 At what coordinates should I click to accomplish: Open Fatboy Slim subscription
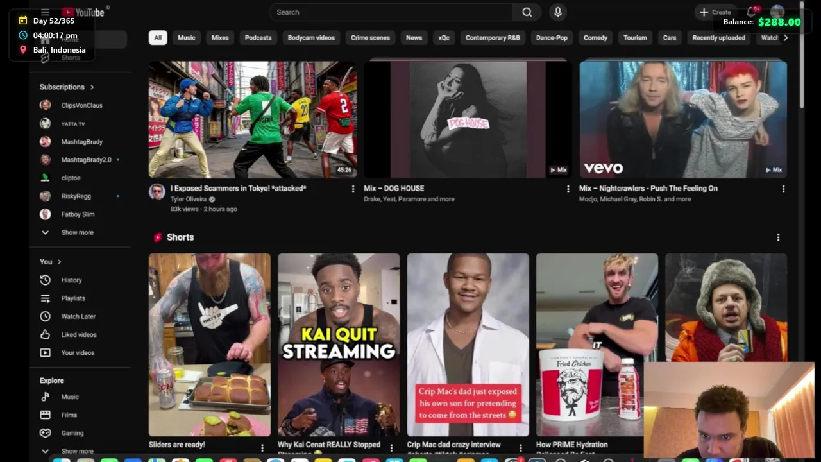pyautogui.click(x=78, y=214)
